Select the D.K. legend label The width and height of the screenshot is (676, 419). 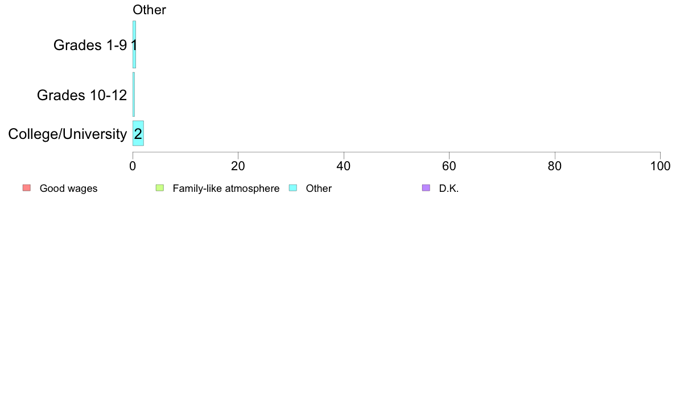coord(449,188)
